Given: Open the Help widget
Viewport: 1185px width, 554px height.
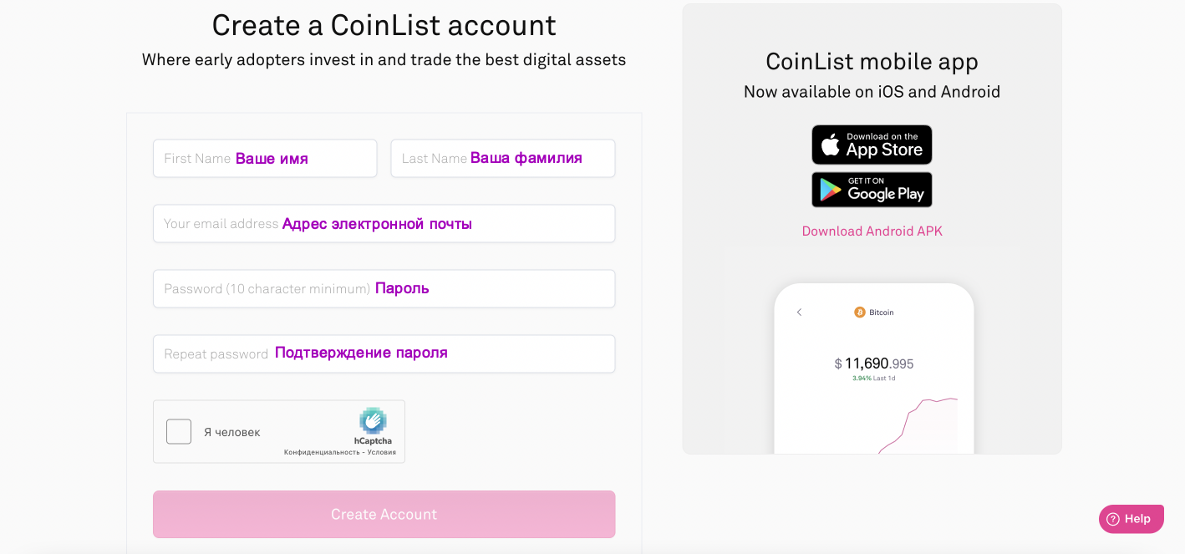Looking at the screenshot, I should 1131,518.
